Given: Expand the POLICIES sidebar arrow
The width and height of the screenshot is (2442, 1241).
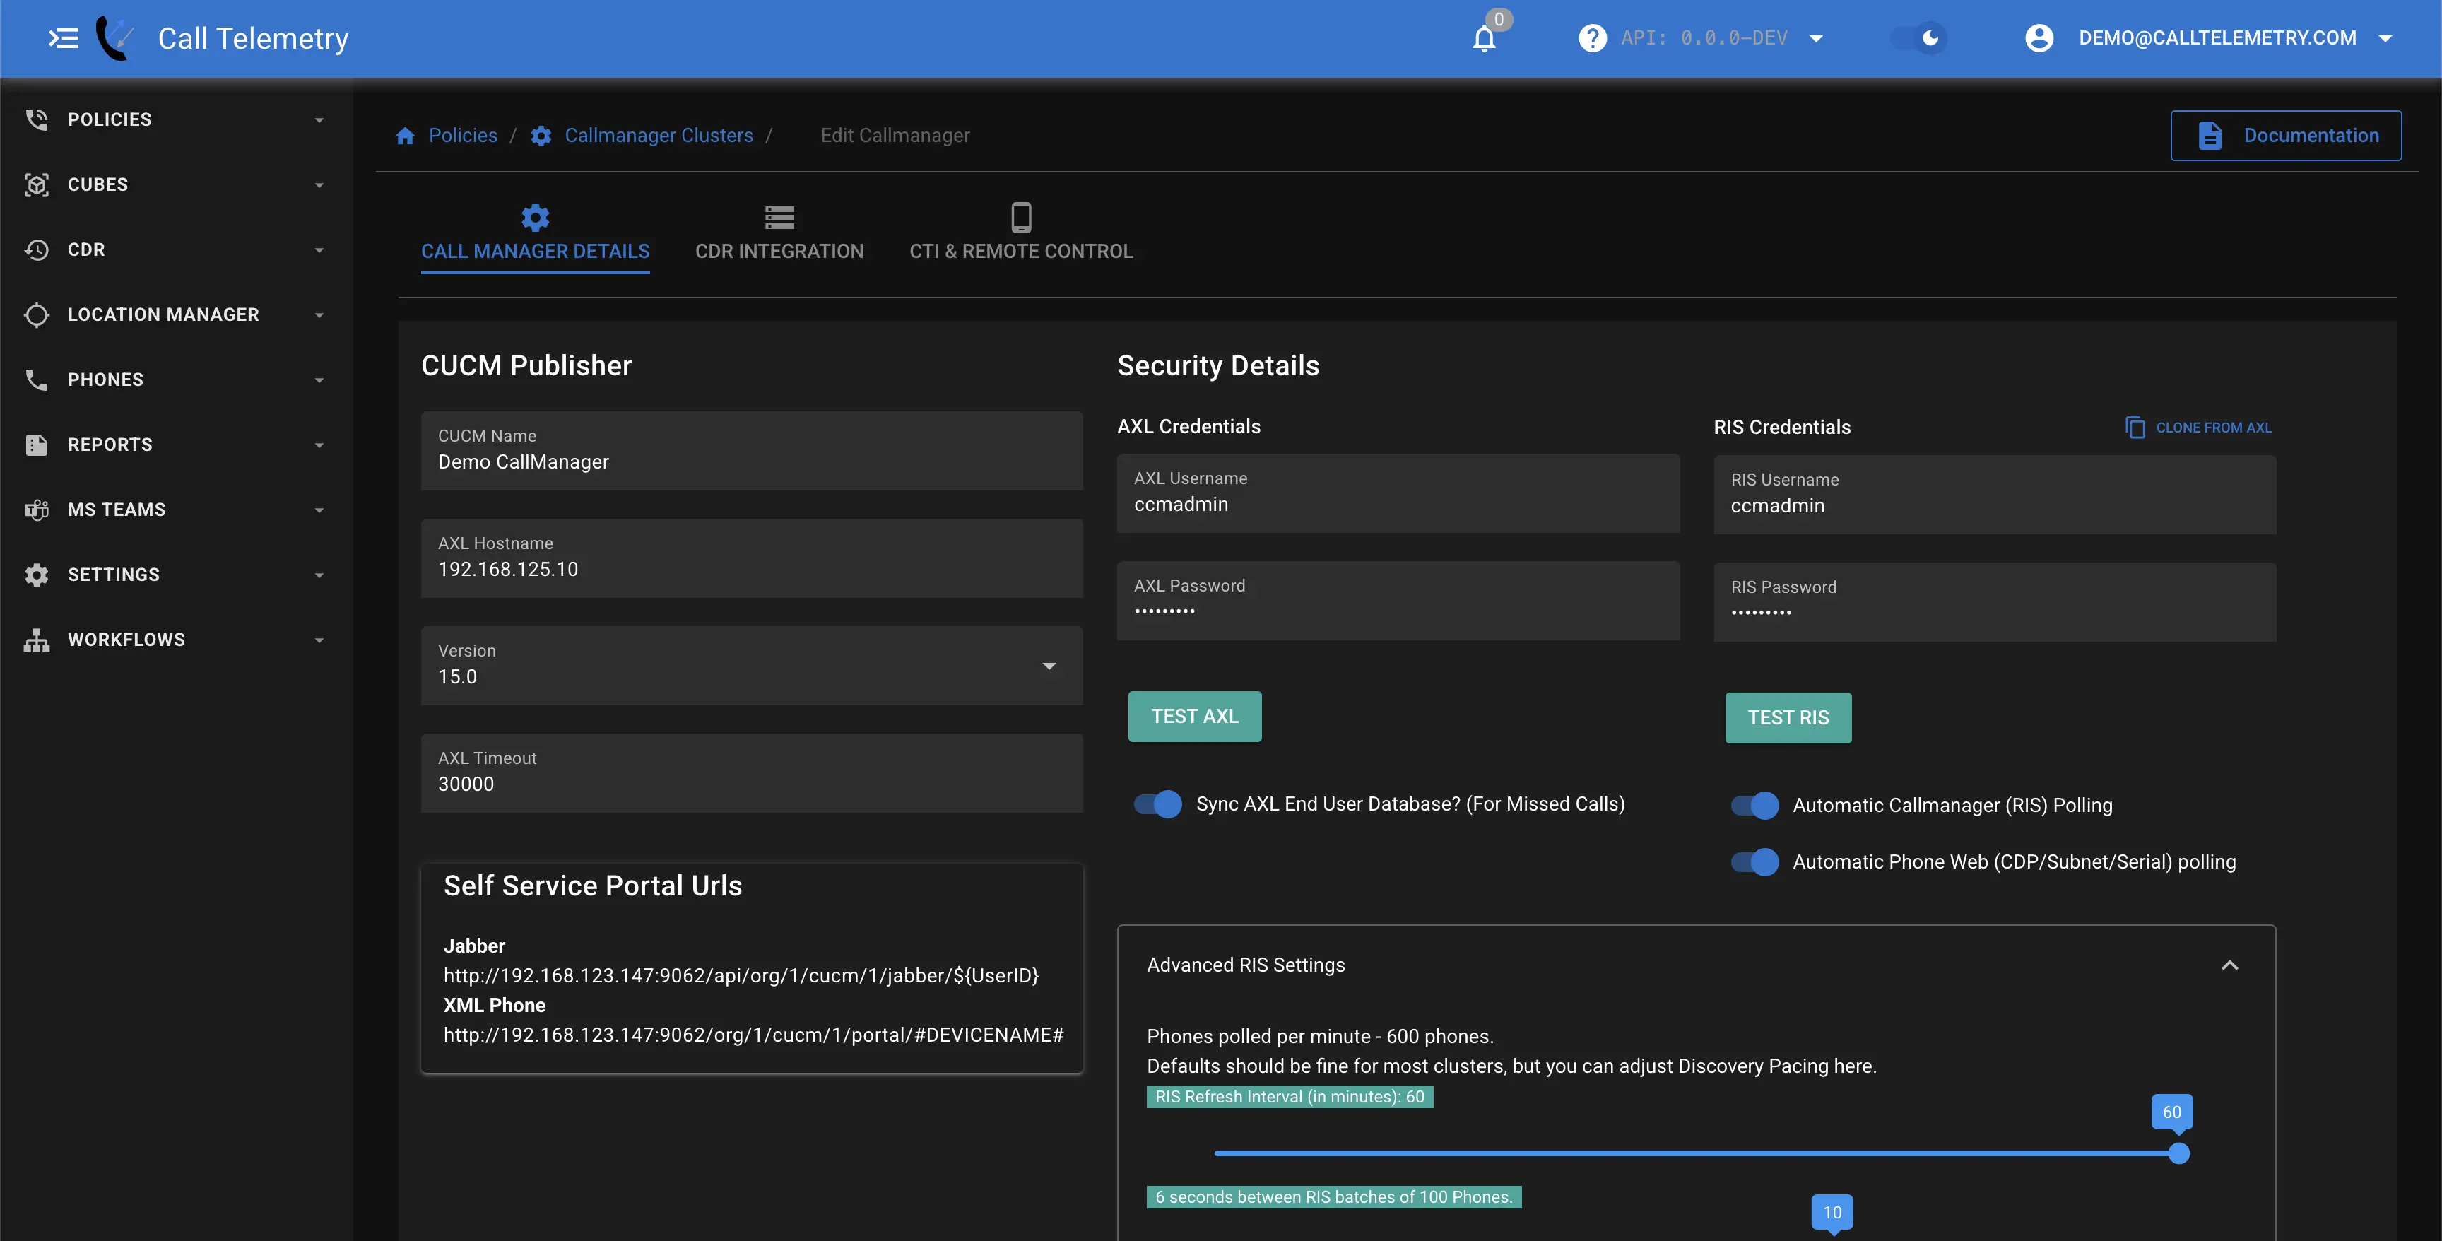Looking at the screenshot, I should pyautogui.click(x=319, y=120).
